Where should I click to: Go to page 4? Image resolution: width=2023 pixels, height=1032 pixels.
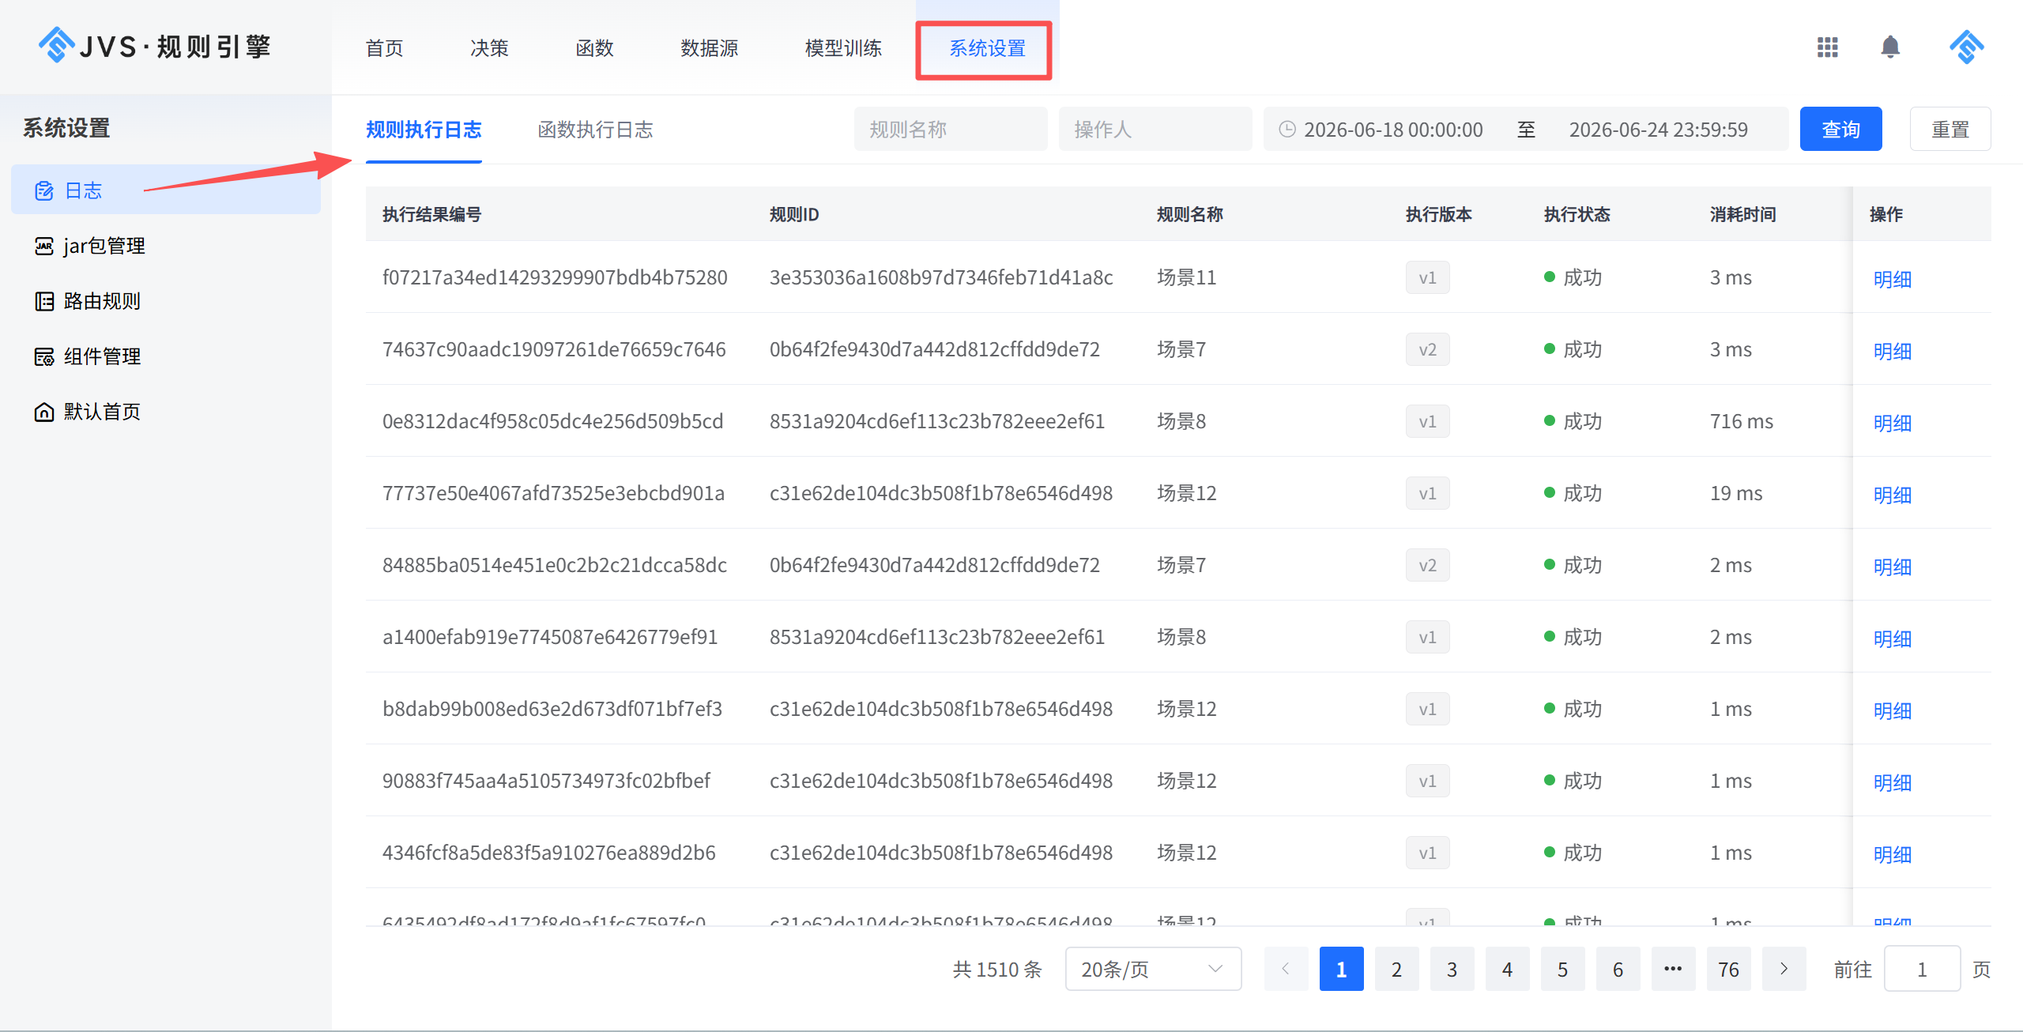click(x=1507, y=969)
